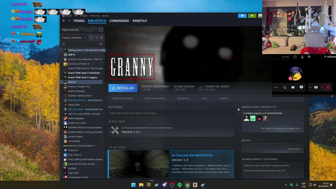Open the Discusiones link
Viewport: 336px width, 189px height.
[183, 98]
